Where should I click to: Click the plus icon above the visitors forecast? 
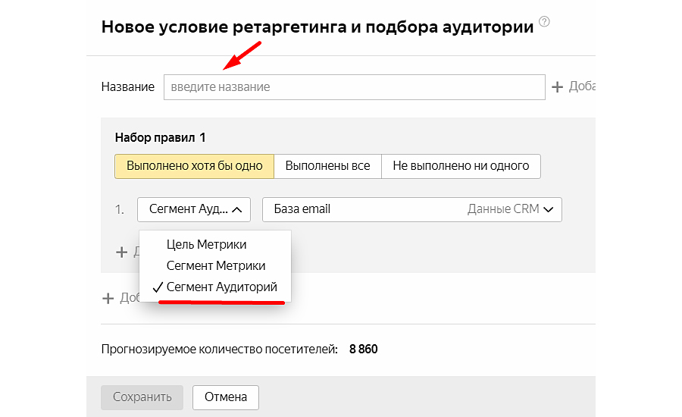click(108, 298)
